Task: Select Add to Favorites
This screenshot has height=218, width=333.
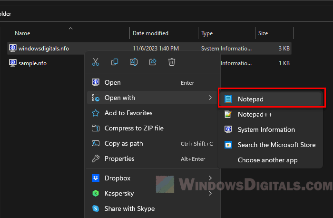Action: [x=152, y=113]
